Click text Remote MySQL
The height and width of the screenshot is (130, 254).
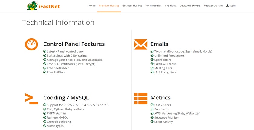coord(57,118)
